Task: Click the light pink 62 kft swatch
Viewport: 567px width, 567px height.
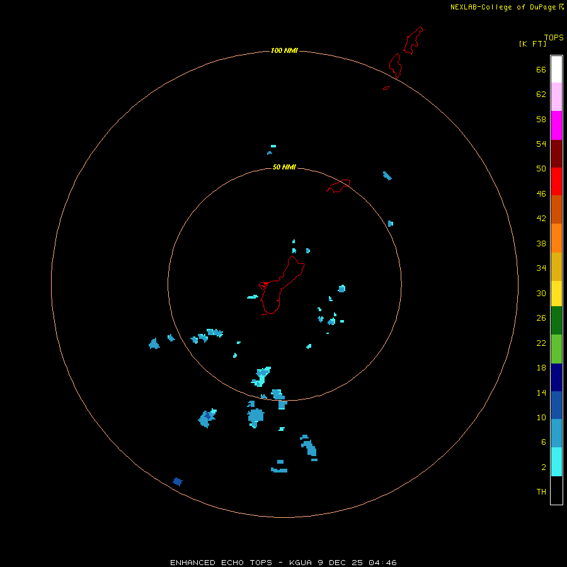Action: tap(556, 97)
